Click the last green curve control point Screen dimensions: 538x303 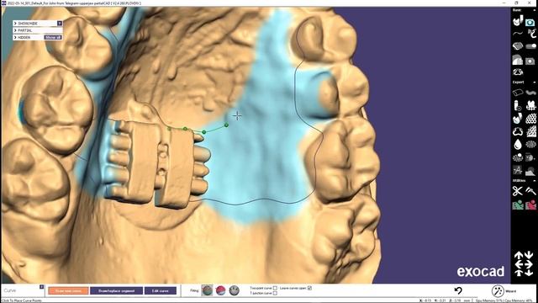pyautogui.click(x=226, y=125)
